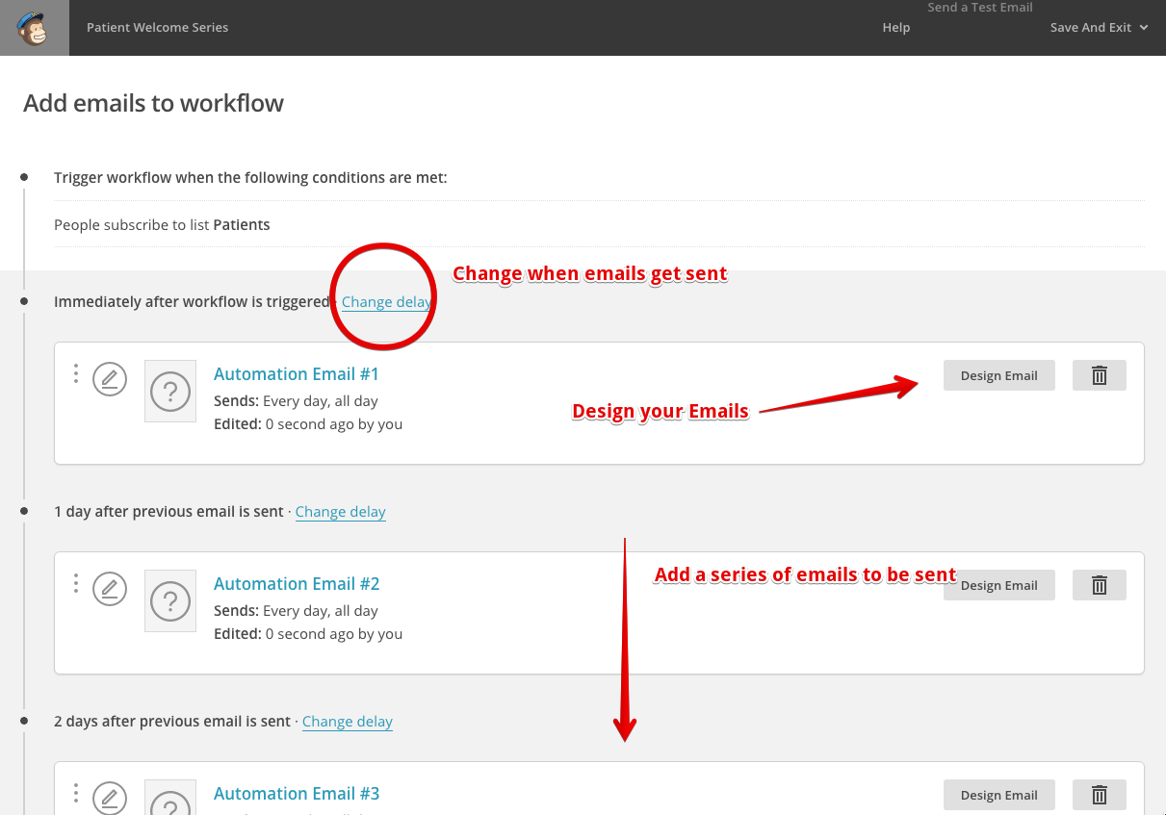
Task: Click Design Email for Automation Email #2
Action: (x=998, y=584)
